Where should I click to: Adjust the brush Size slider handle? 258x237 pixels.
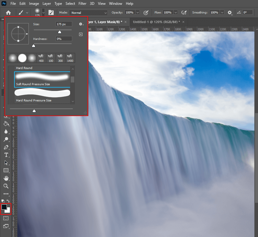[x=60, y=32]
